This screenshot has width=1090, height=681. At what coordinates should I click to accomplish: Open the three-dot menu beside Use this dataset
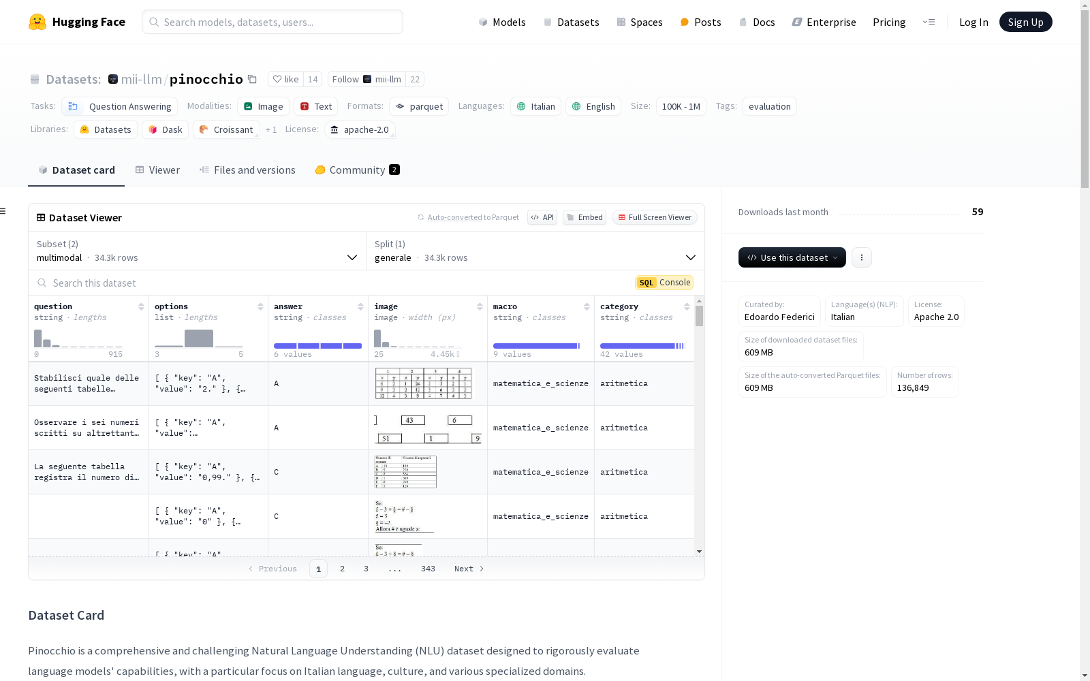pyautogui.click(x=862, y=257)
